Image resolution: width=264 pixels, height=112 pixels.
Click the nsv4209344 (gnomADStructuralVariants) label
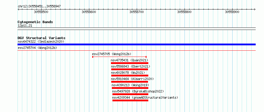tap(145, 97)
